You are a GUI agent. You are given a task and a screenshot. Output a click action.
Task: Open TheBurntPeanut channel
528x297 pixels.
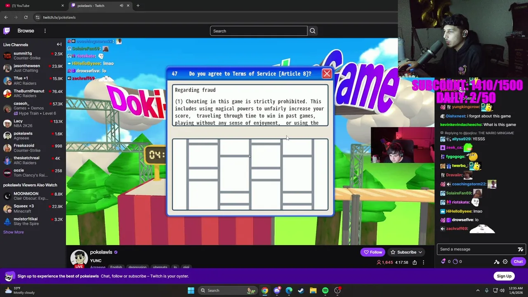point(33,93)
